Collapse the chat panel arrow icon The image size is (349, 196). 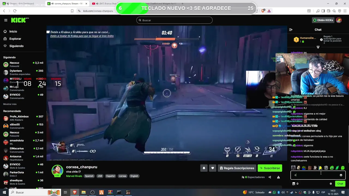[291, 30]
